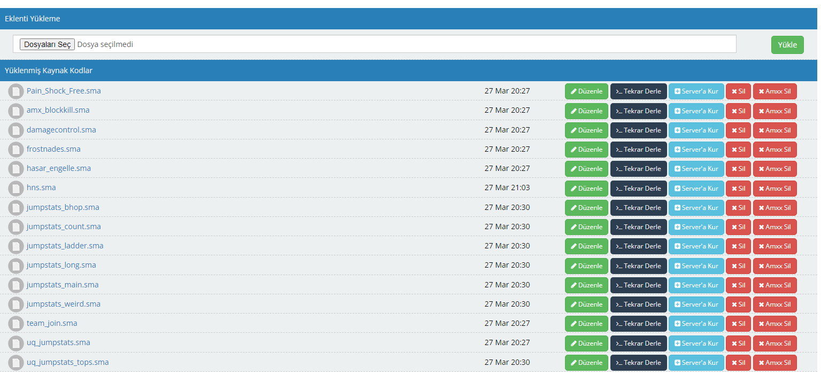Click the file icon beside frostnades.sma

(x=16, y=149)
